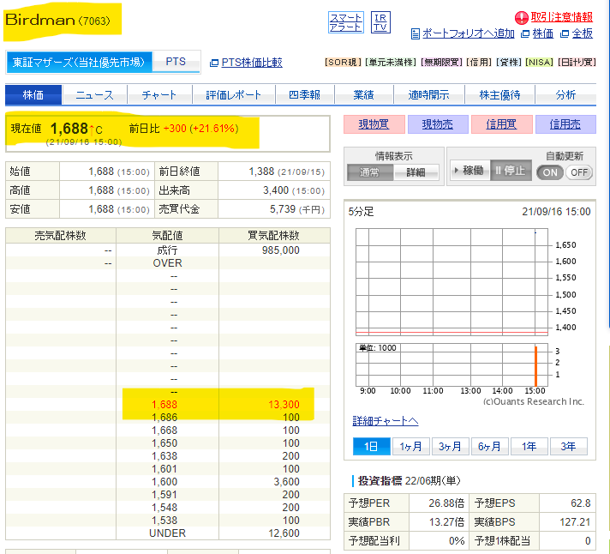
Task: Open the 適時開示 tab
Action: tap(428, 94)
